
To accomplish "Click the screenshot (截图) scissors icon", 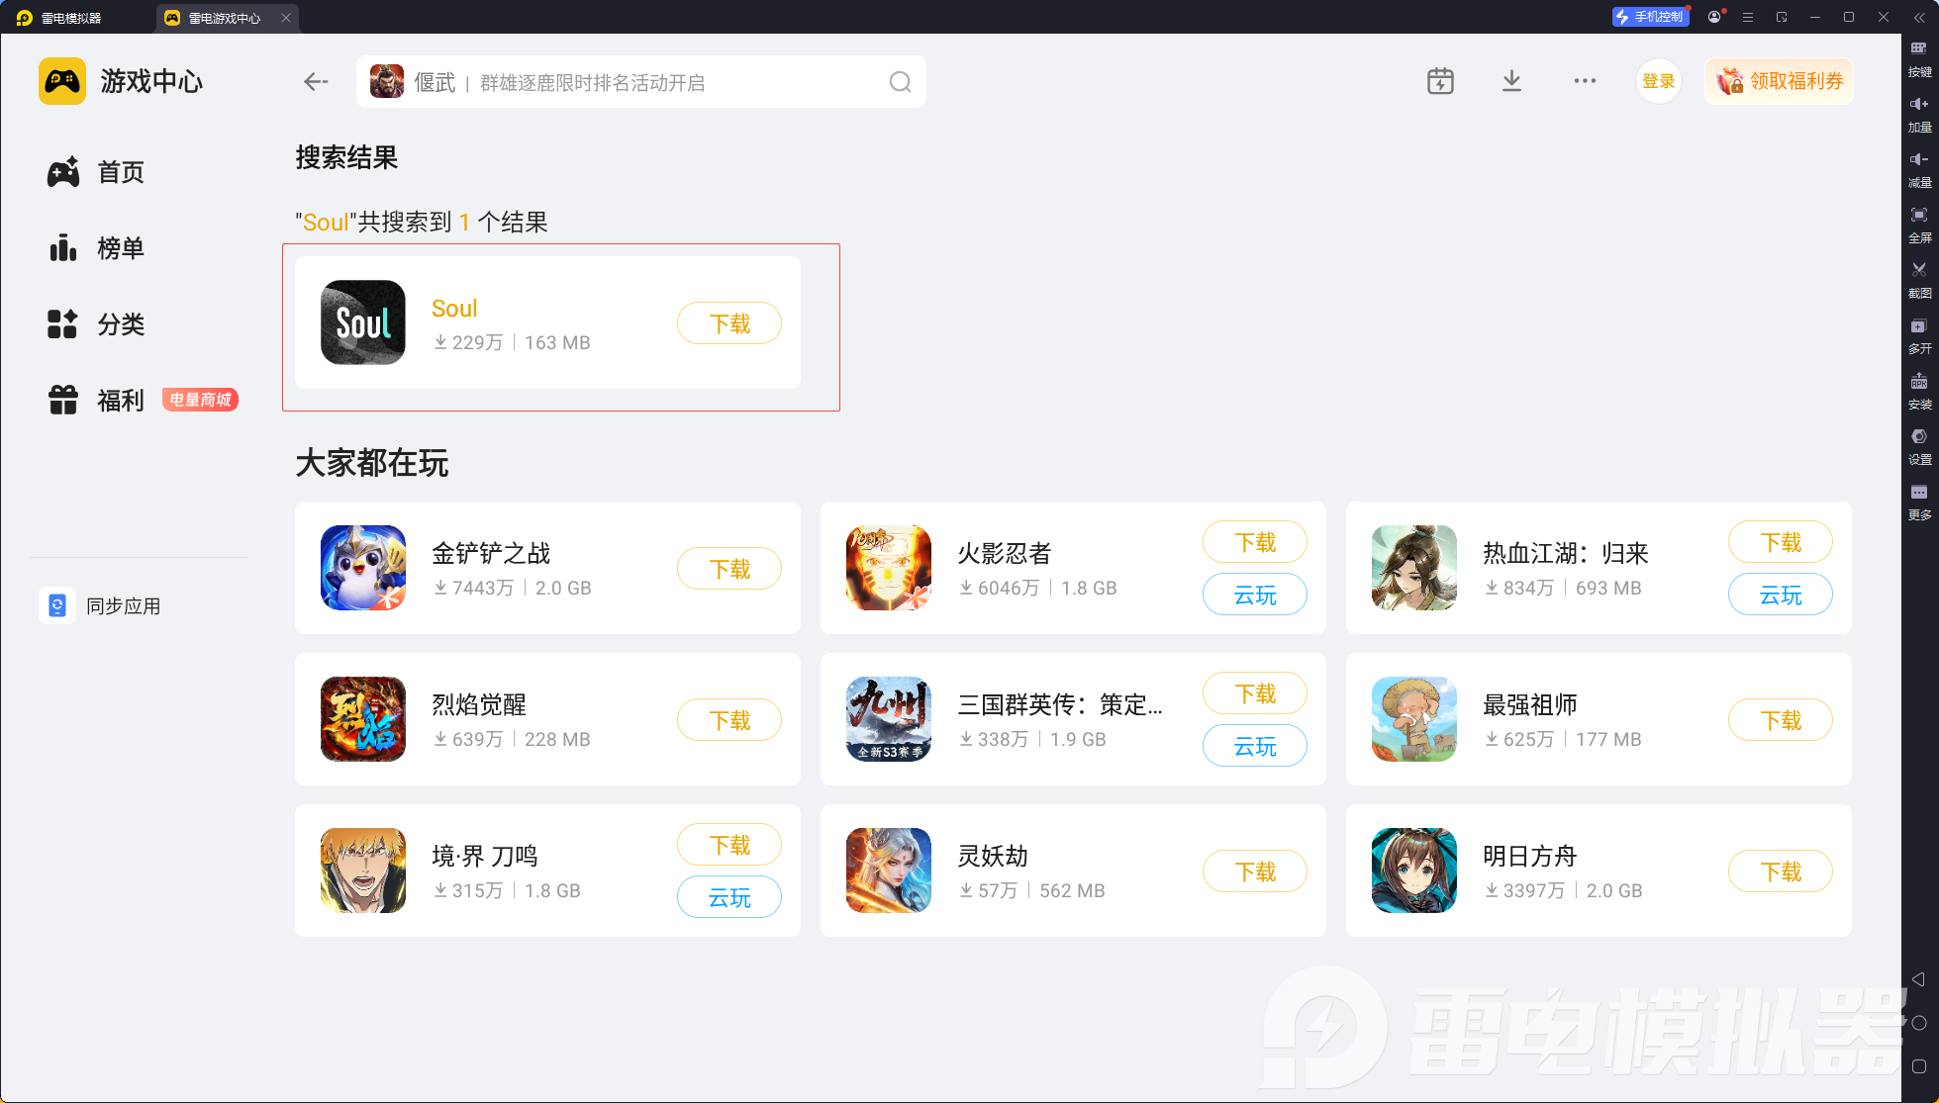I will 1918,269.
